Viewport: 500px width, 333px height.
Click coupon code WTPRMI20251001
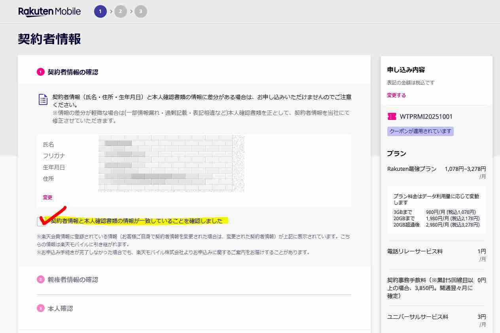[426, 117]
